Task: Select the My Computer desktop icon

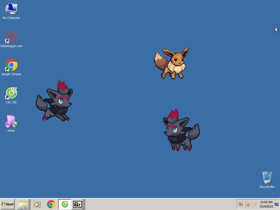Action: click(x=11, y=11)
